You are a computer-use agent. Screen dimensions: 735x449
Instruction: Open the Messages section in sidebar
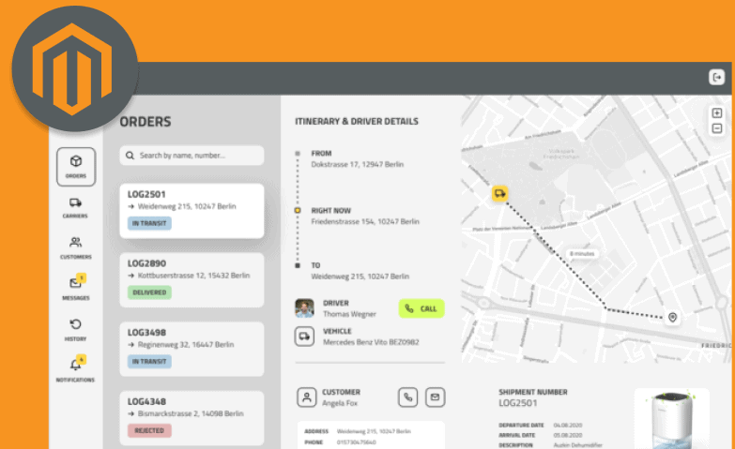[75, 287]
